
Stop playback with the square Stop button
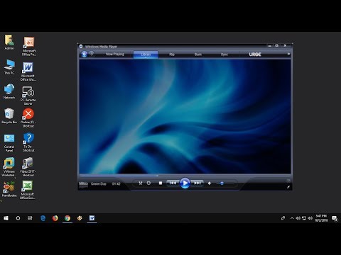[161, 183]
